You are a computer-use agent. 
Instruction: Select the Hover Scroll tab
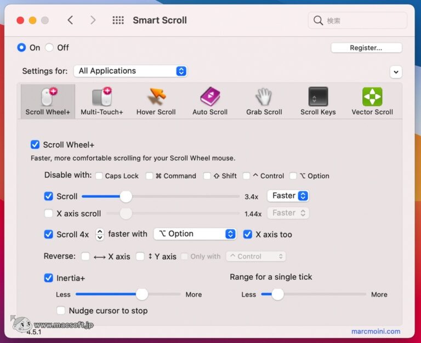[156, 101]
